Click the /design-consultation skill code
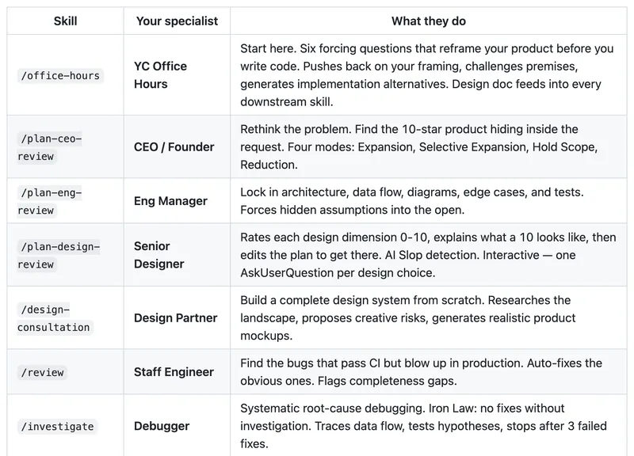This screenshot has height=456, width=634. click(x=55, y=318)
